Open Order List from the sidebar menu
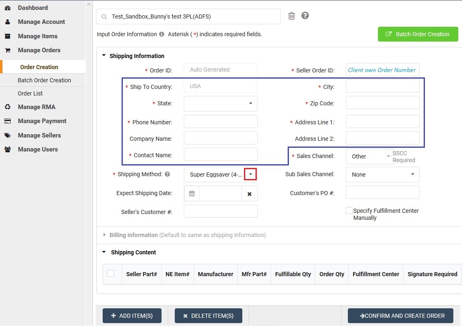 (x=30, y=93)
